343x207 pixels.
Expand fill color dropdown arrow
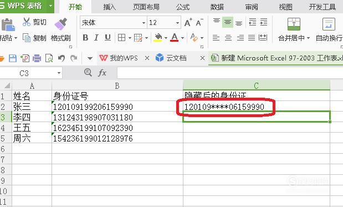166,38
